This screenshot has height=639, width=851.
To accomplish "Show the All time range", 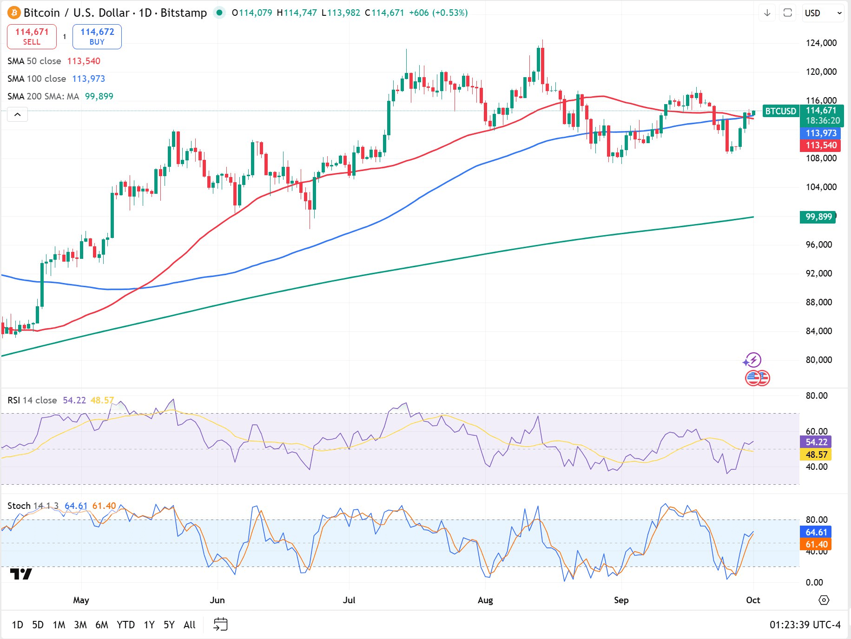I will point(189,625).
